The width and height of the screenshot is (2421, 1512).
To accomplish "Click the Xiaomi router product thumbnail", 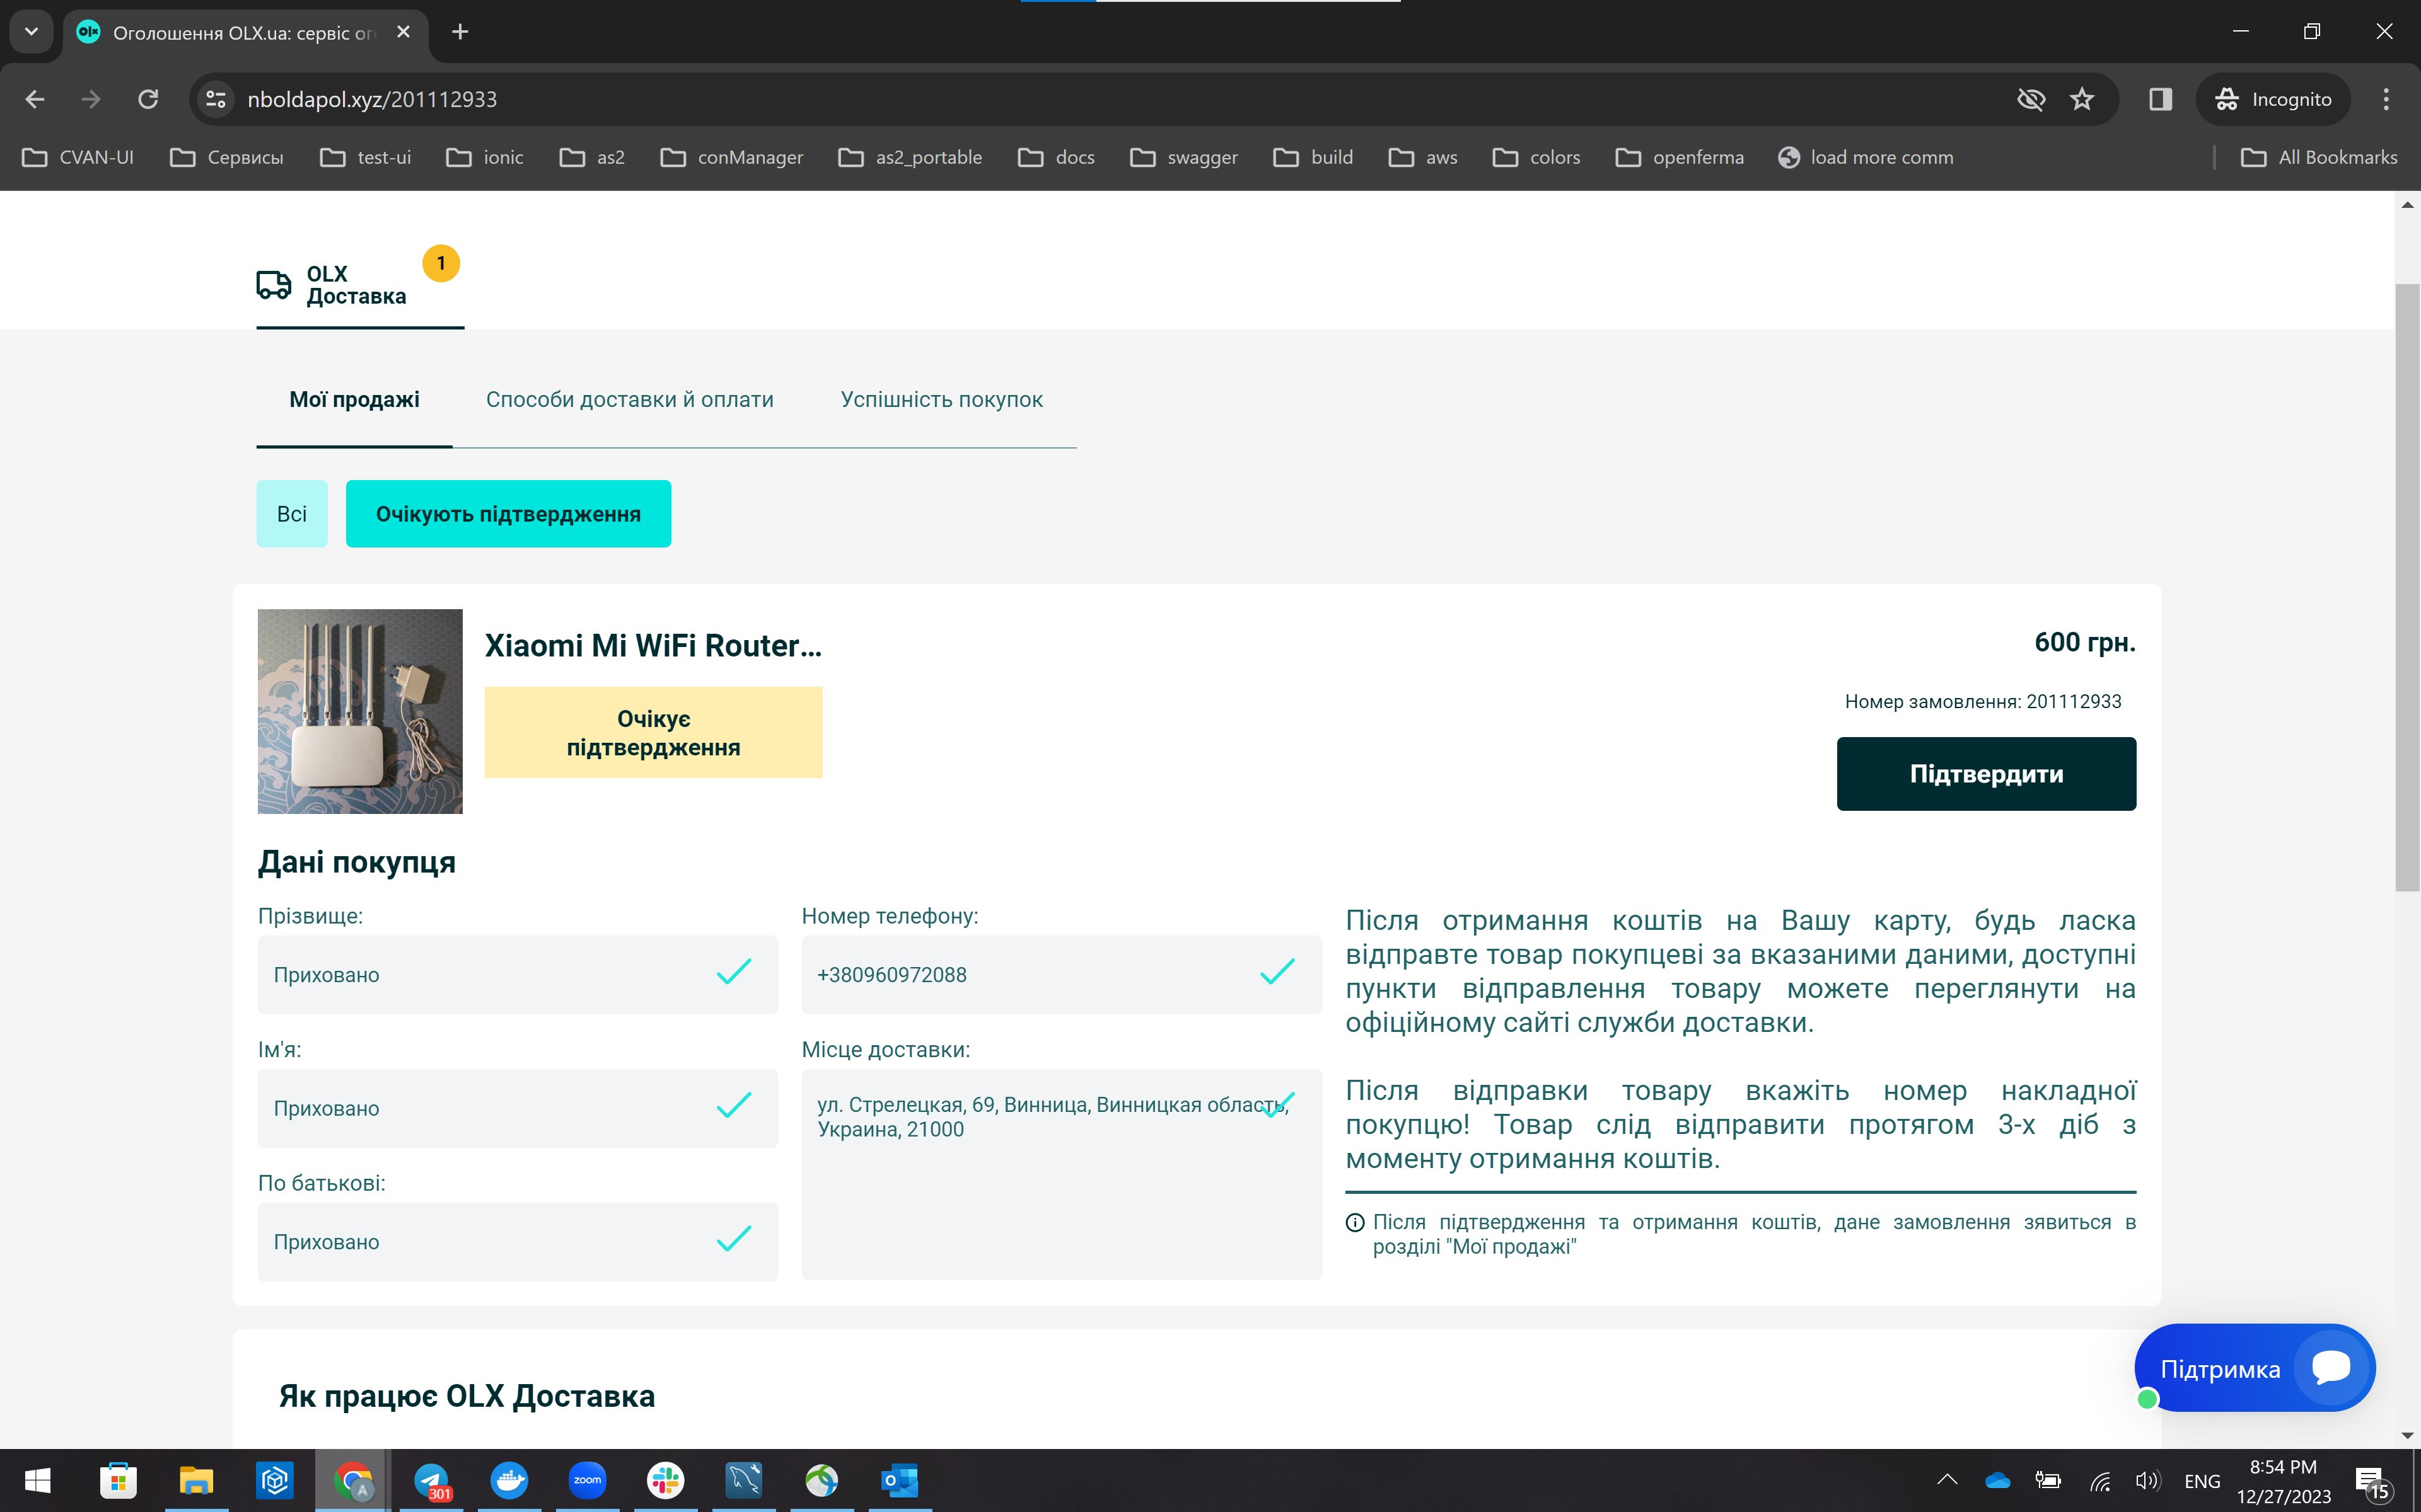I will point(360,711).
